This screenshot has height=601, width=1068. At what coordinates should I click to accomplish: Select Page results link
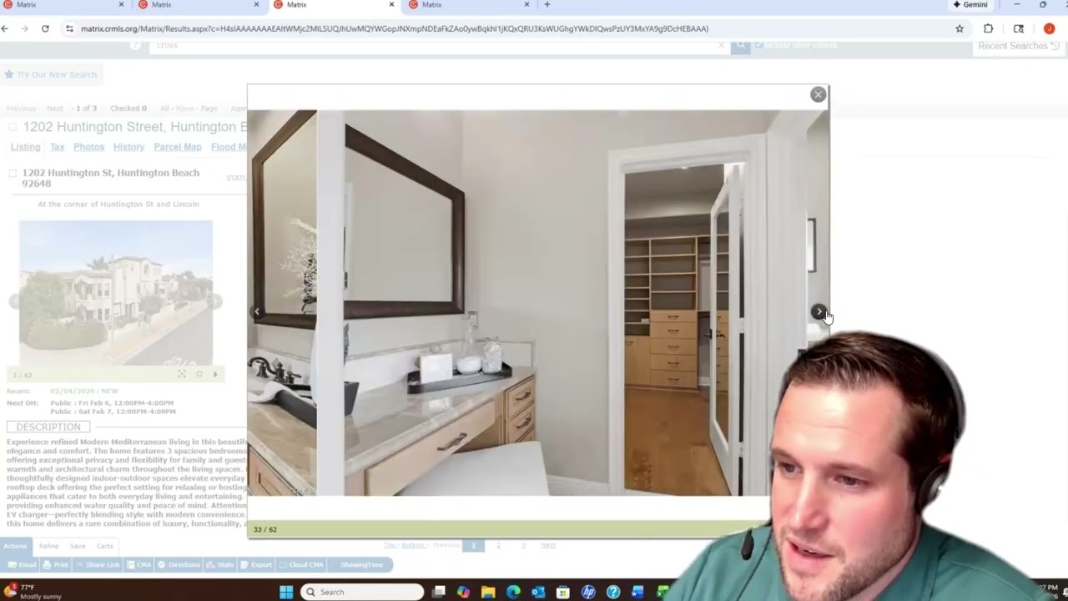pos(209,109)
